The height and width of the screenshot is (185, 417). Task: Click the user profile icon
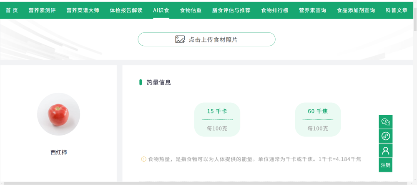(385, 150)
